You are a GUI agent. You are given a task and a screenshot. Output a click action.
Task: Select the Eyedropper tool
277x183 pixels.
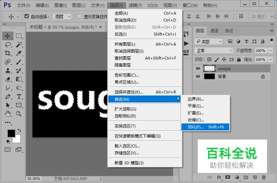(x=19, y=53)
